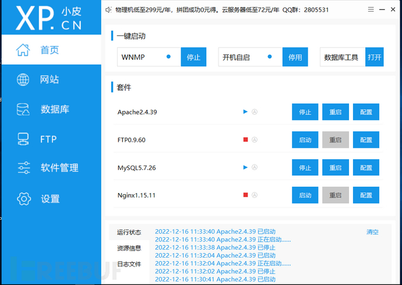
Task: Open database tools with 打开 button
Action: pyautogui.click(x=374, y=57)
